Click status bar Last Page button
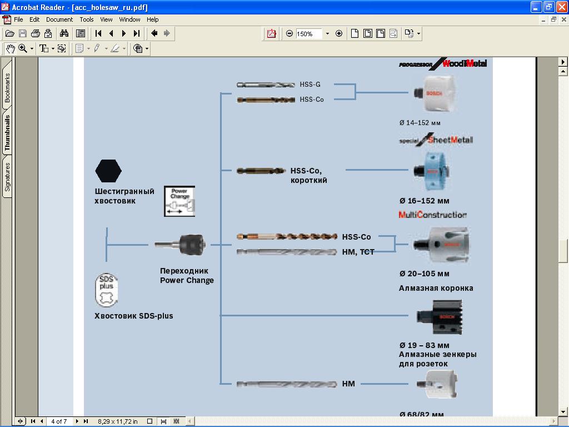 86,421
